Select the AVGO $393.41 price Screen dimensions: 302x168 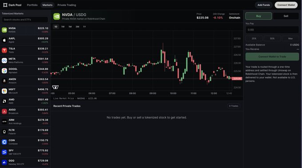[43, 110]
